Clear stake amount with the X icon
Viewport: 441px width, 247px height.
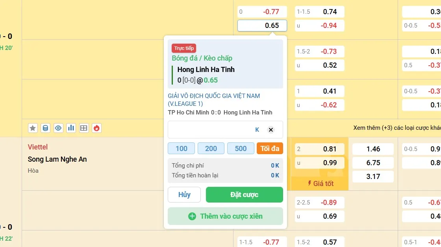(271, 130)
